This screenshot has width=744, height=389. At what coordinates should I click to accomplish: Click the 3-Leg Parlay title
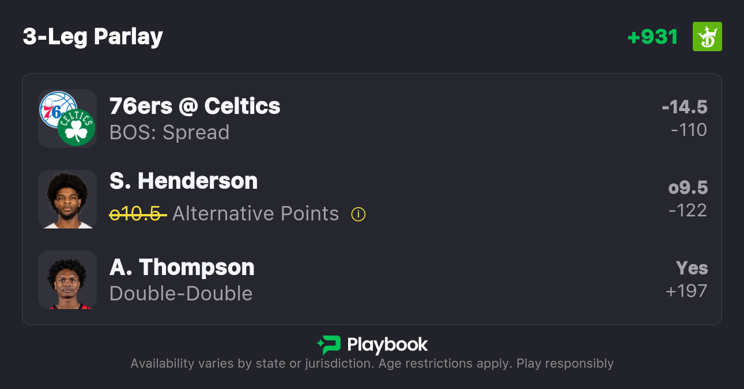point(93,37)
